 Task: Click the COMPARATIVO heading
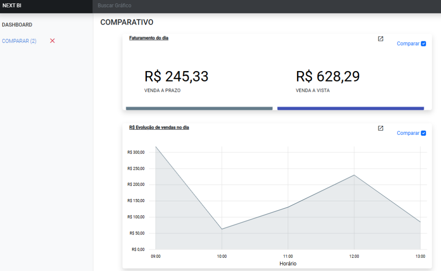pos(127,22)
